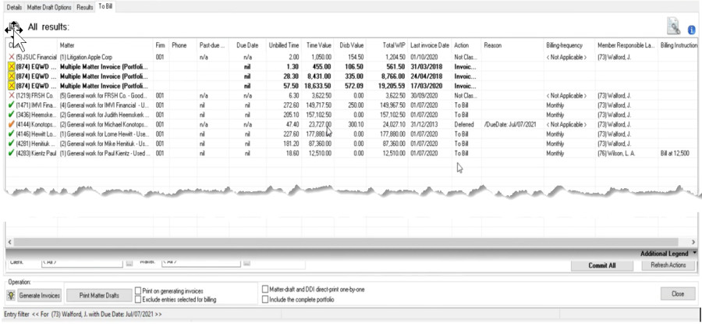Click the Print Matter Drafts button

[x=99, y=295]
